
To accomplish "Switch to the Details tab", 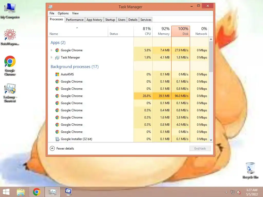I will 133,19.
